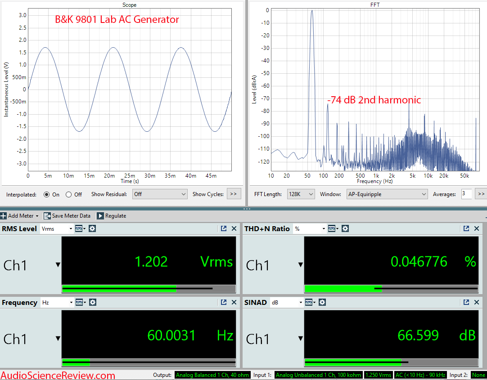Open settings gear in RMS Level meter
The width and height of the screenshot is (487, 380).
(x=92, y=228)
